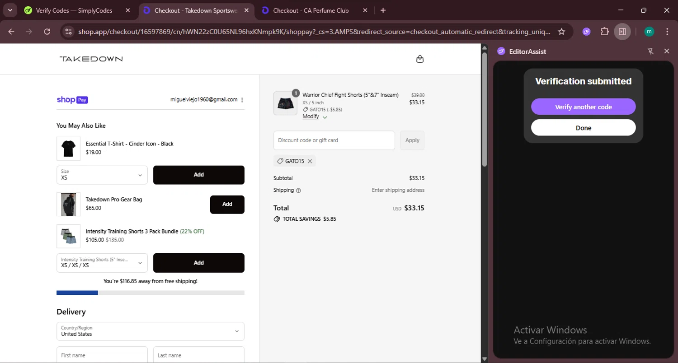
Task: Open the Country/Region dropdown
Action: click(151, 331)
